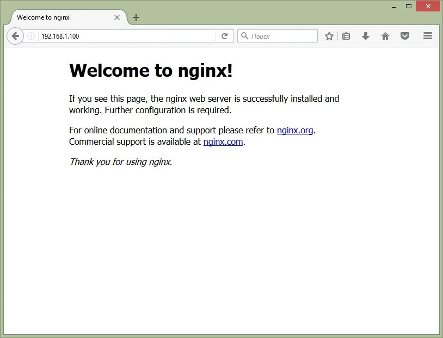The image size is (443, 338).
Task: Click 'Commercial support is available at' text
Action: pos(135,142)
